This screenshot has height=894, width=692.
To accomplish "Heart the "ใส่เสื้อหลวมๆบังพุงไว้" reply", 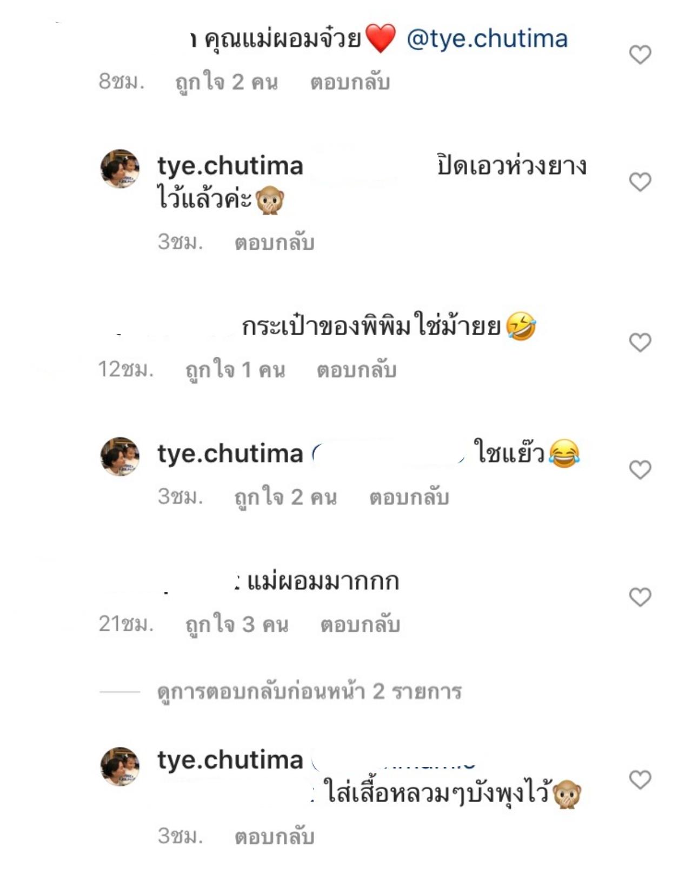I will coord(640,779).
